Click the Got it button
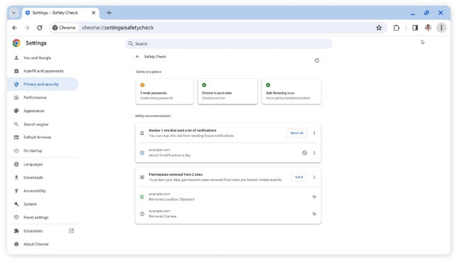 (x=299, y=177)
